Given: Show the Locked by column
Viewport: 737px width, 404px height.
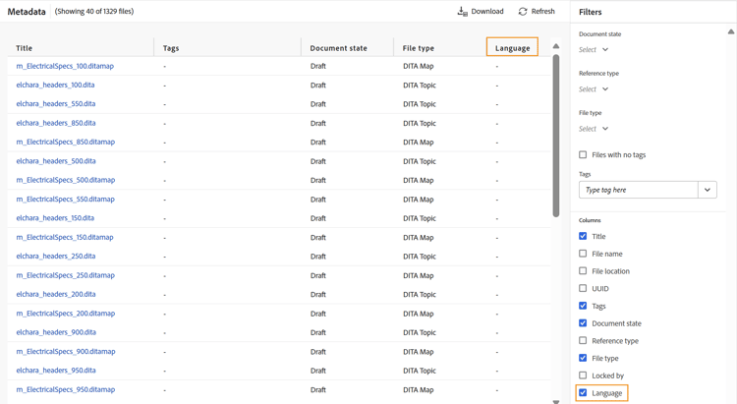Looking at the screenshot, I should pos(583,375).
